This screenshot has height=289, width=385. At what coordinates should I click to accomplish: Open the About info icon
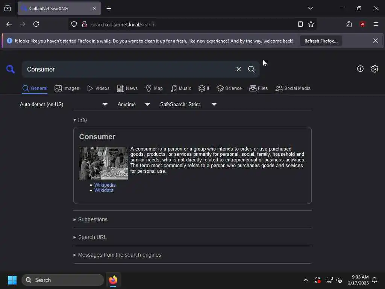[x=360, y=69]
